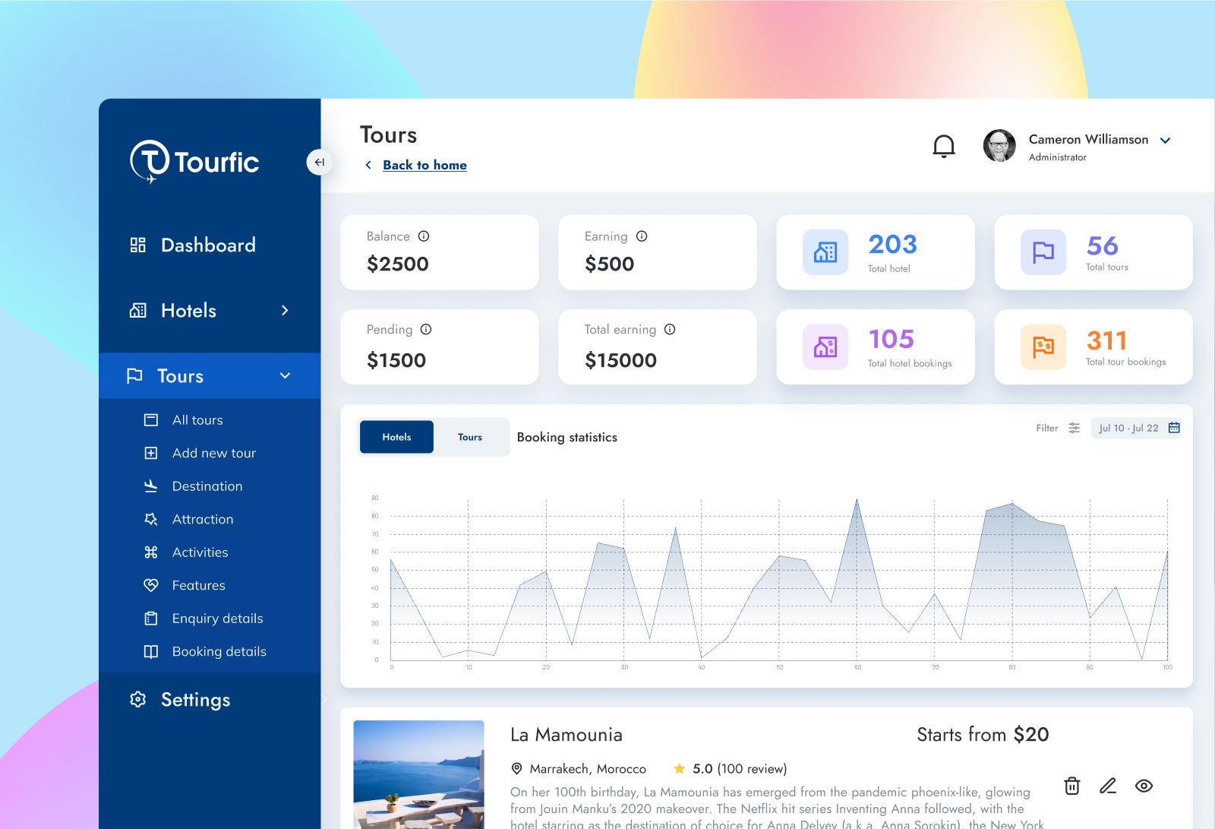Screen dimensions: 1215x829
Task: Select the Features heart icon
Action: 152,585
